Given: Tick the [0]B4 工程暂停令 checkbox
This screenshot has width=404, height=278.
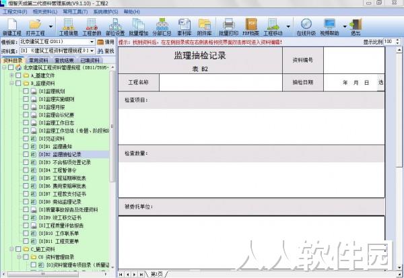Looking at the screenshot, I should coord(26,170).
